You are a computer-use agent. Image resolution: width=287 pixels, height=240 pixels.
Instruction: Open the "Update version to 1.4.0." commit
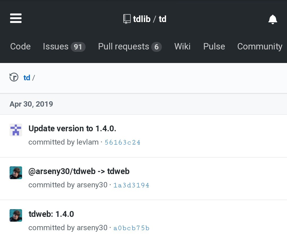pos(72,129)
